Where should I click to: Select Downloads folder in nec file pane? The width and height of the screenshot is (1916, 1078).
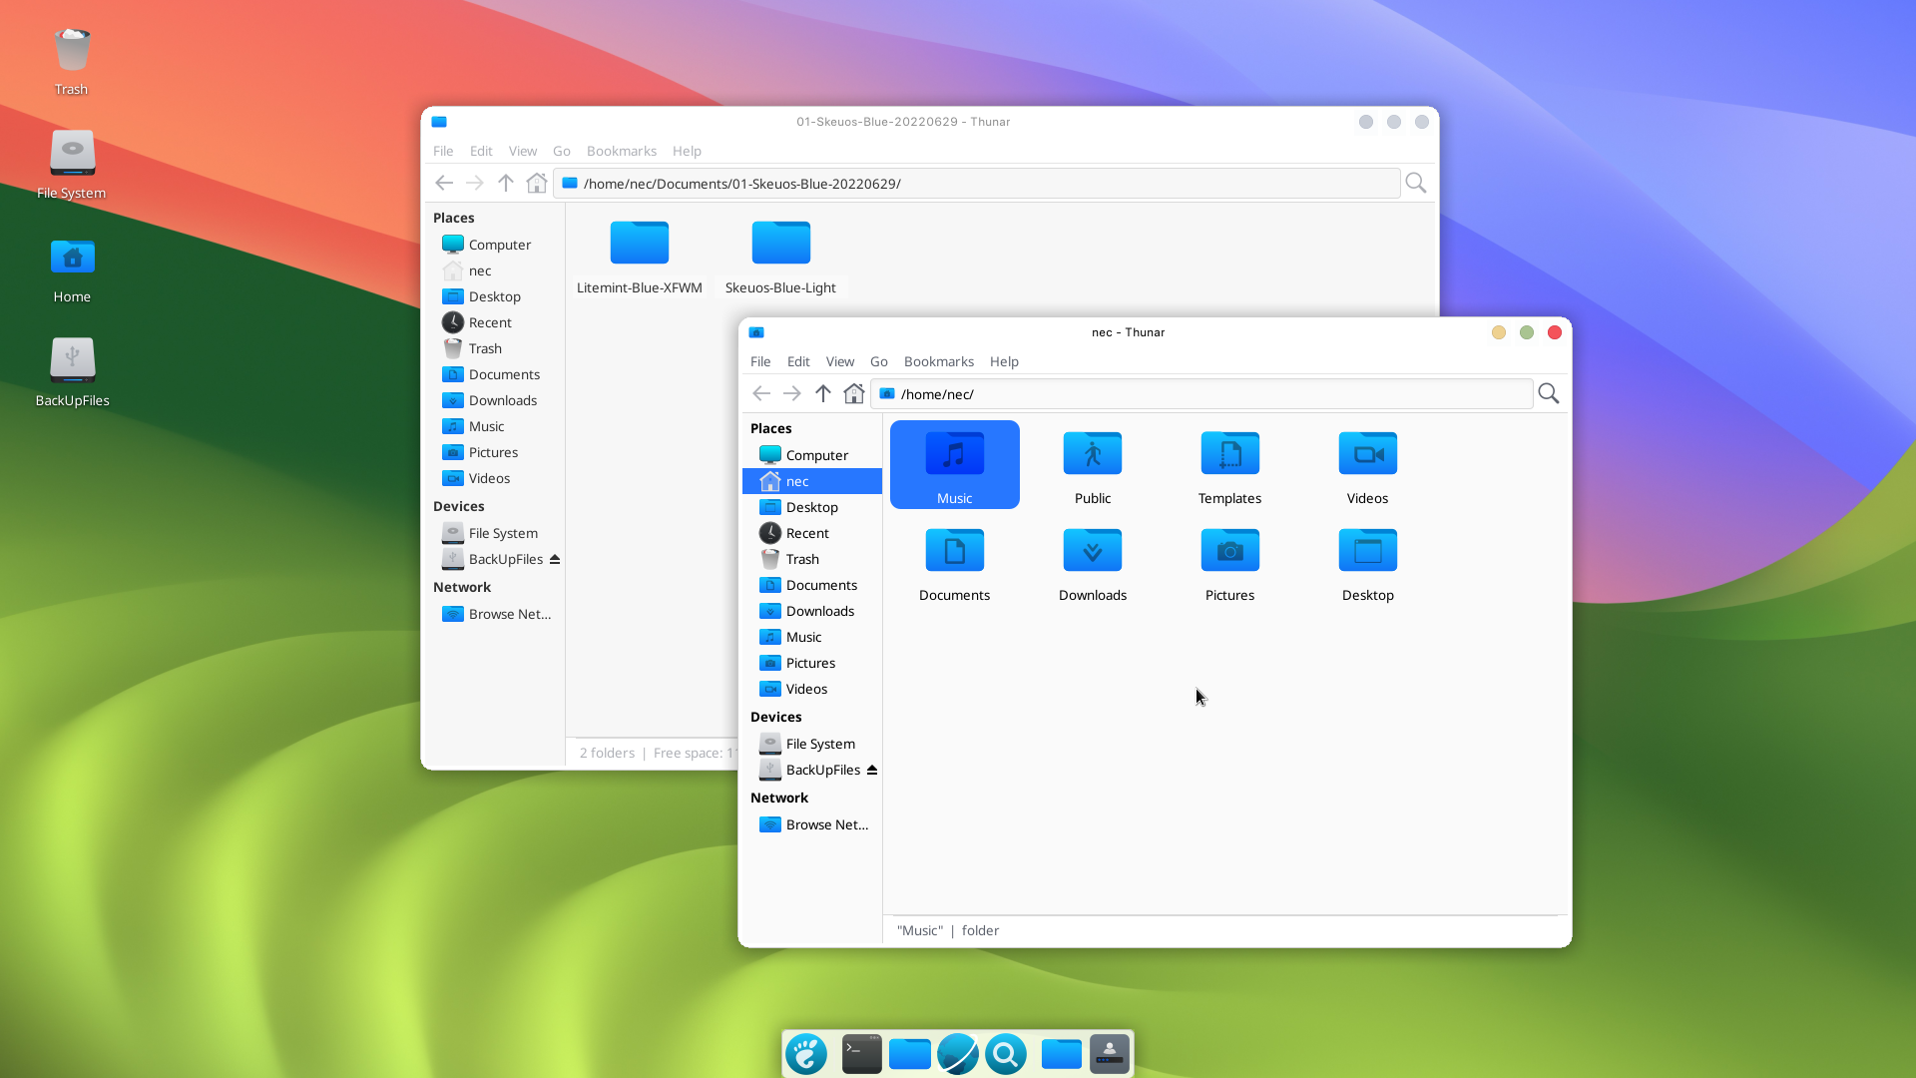point(1093,564)
